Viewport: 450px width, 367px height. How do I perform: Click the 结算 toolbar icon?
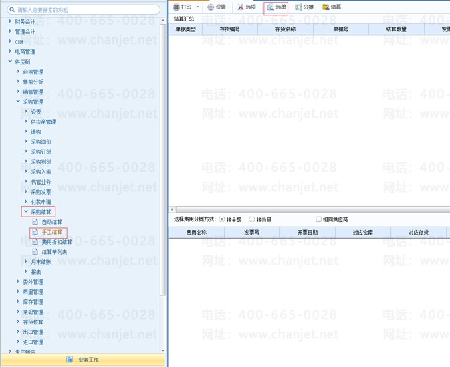coord(326,7)
